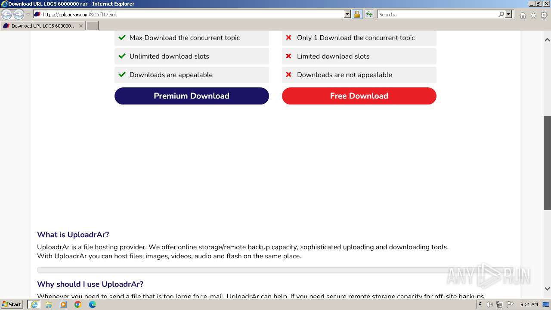Click the 9:31 AM system clock
The height and width of the screenshot is (310, 551).
click(529, 304)
